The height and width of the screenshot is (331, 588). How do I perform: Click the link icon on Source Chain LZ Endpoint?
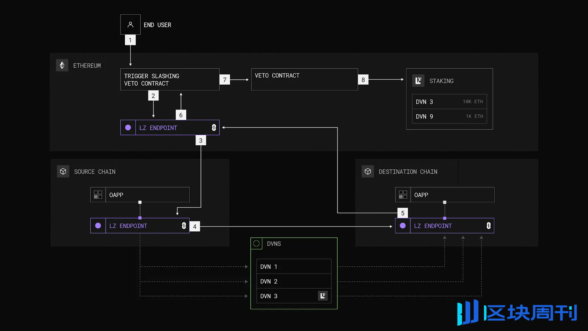coord(184,226)
